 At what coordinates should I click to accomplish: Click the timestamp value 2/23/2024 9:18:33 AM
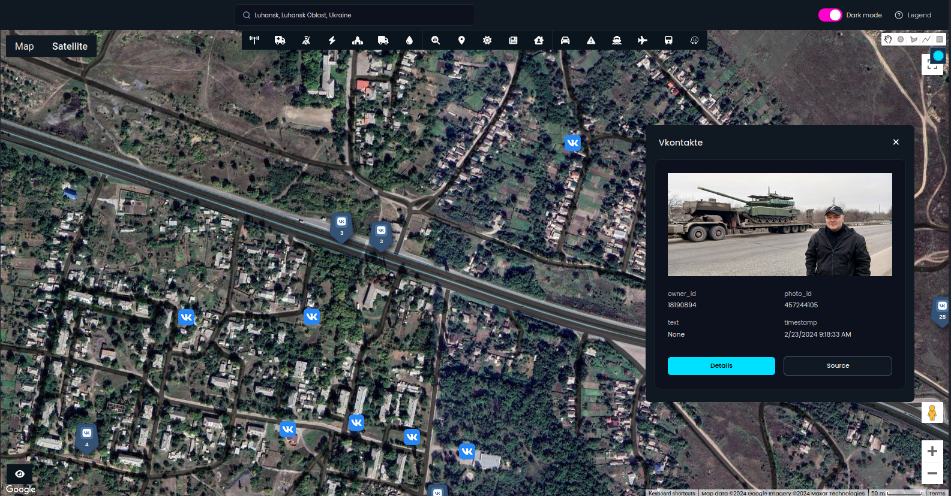point(818,334)
